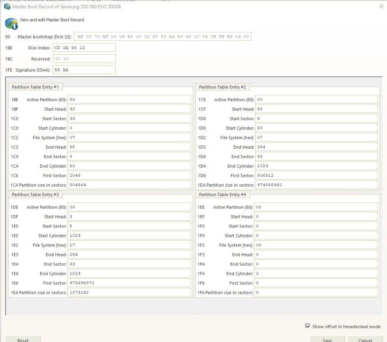Click Active Partition field in Entry #4

pos(316,207)
